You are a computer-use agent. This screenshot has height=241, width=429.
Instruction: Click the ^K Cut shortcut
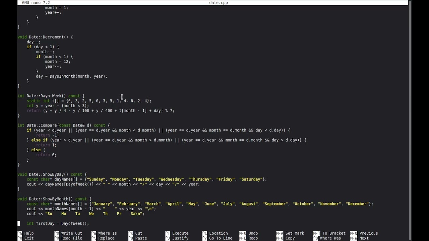(x=135, y=233)
